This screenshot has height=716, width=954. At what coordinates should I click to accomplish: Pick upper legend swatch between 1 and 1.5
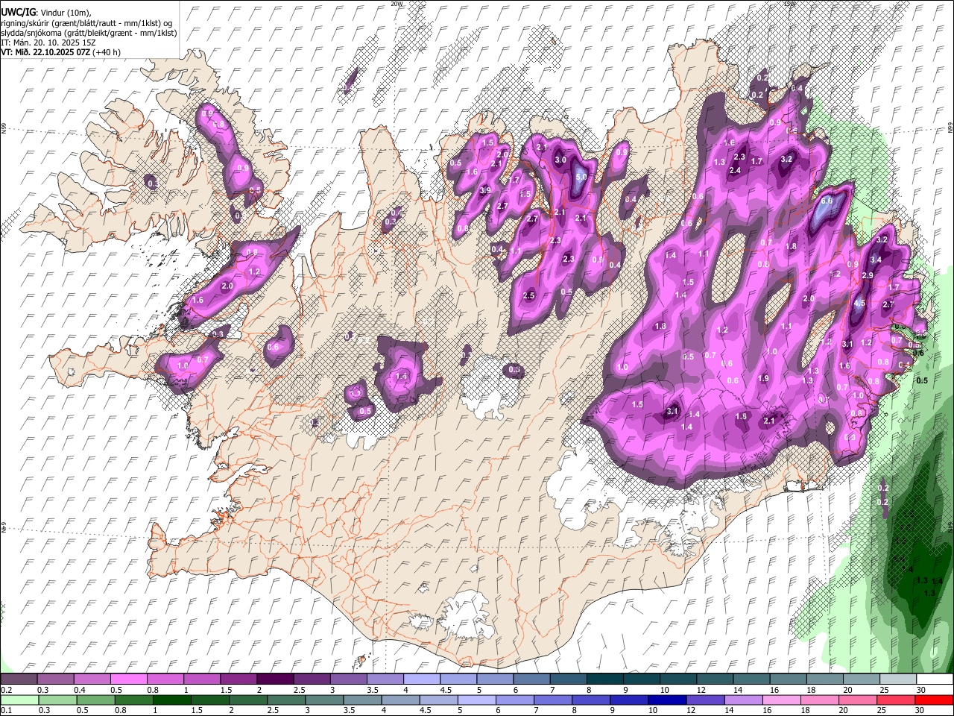(202, 679)
